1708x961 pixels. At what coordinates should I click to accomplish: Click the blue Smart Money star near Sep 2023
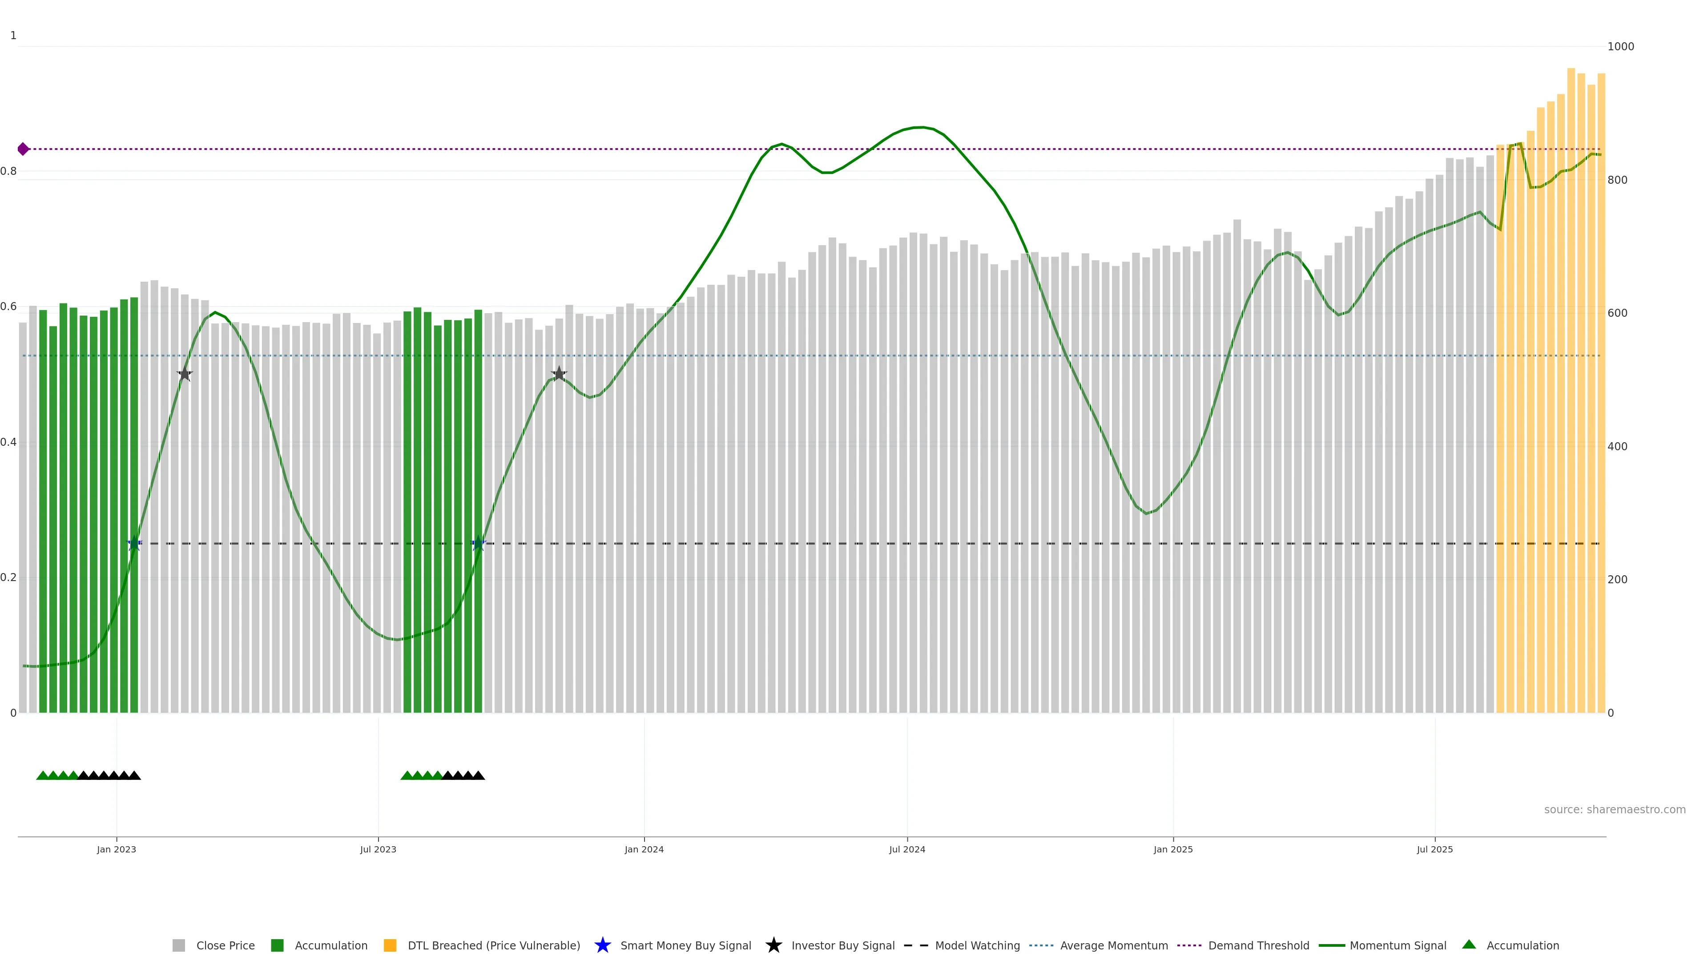(479, 543)
